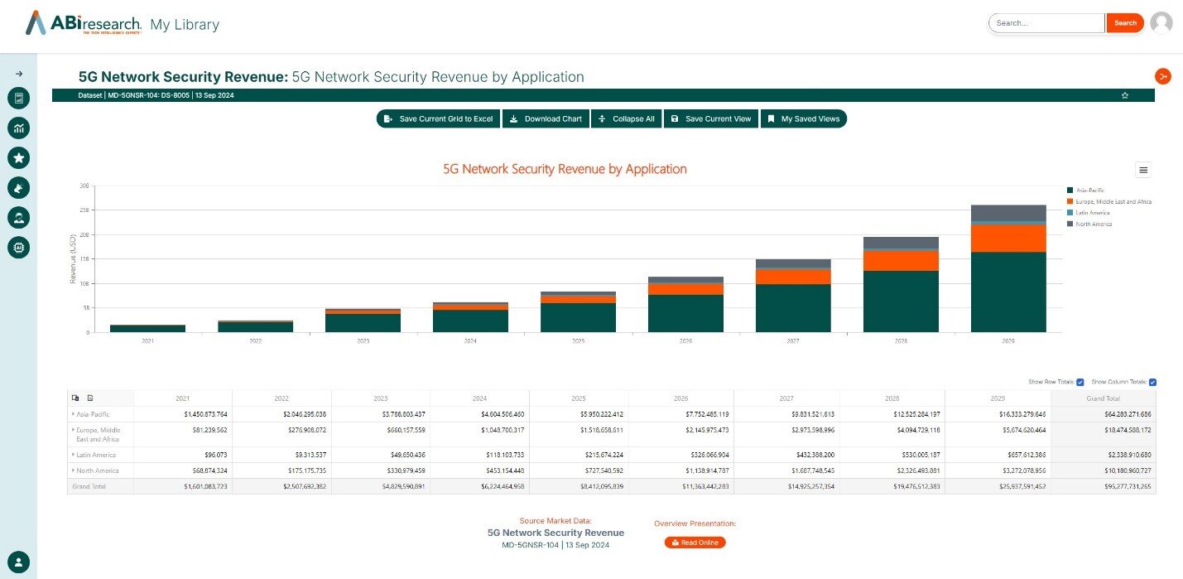Open the market data chart sidebar icon
The width and height of the screenshot is (1183, 579).
point(18,128)
